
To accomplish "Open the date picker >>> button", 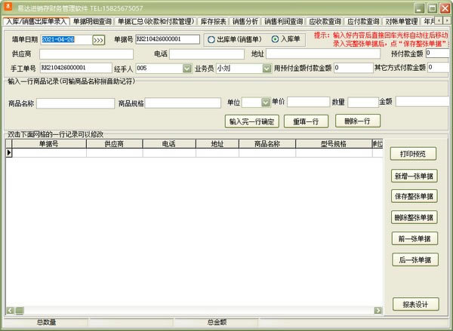I will pyautogui.click(x=99, y=39).
